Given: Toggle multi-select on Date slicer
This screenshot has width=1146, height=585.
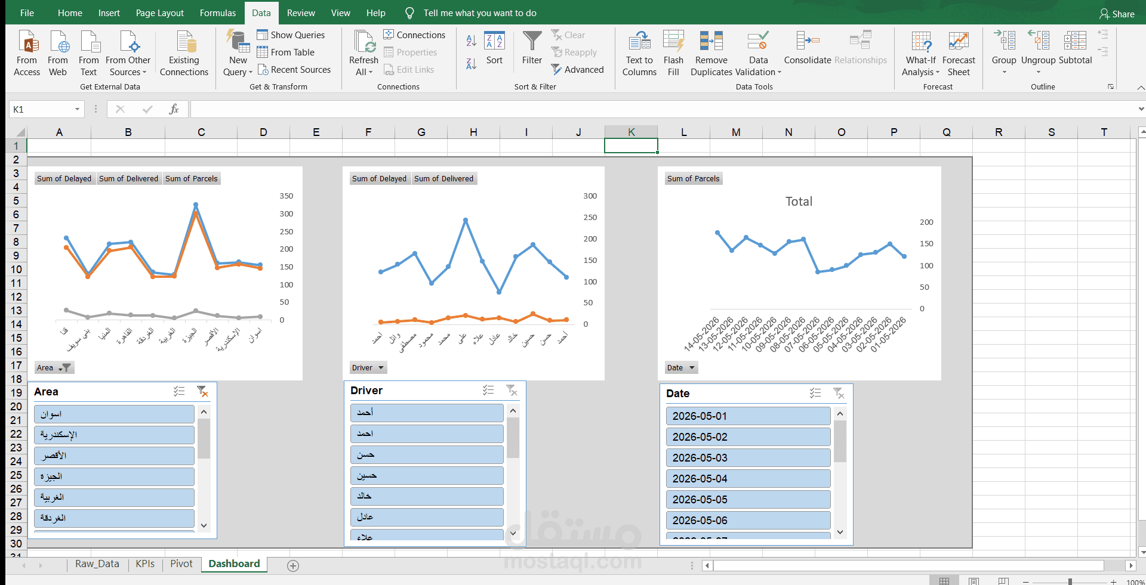Looking at the screenshot, I should [815, 394].
